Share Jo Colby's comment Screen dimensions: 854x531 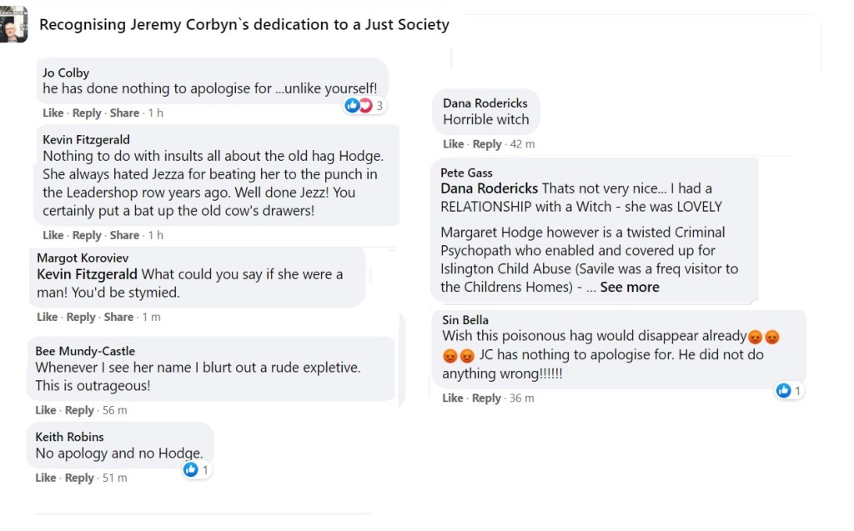pyautogui.click(x=124, y=113)
